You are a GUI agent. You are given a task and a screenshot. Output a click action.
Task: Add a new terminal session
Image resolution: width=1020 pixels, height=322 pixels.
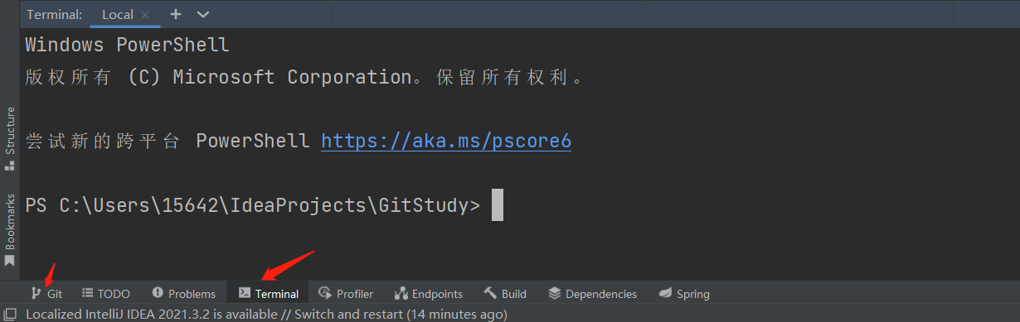click(175, 14)
